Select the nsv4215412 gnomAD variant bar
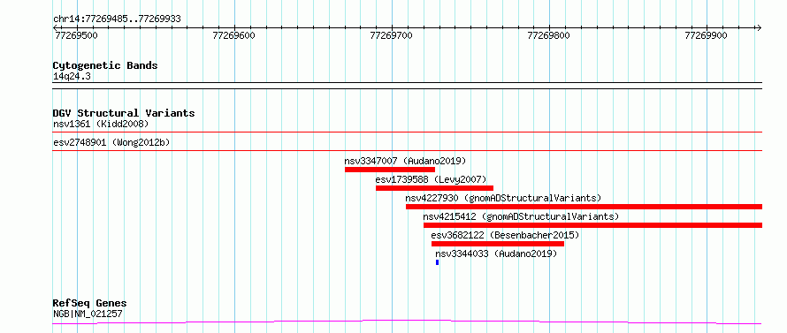This screenshot has height=333, width=787. pos(592,225)
